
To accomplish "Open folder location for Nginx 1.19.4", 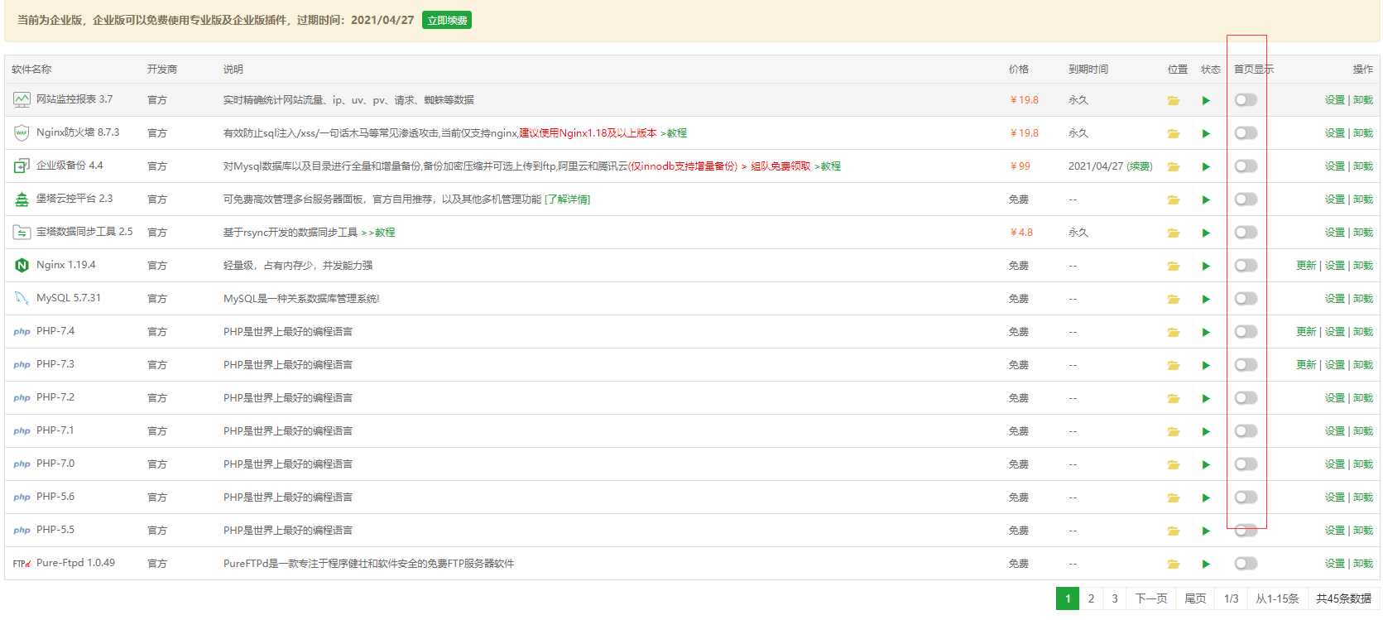I will (1174, 266).
